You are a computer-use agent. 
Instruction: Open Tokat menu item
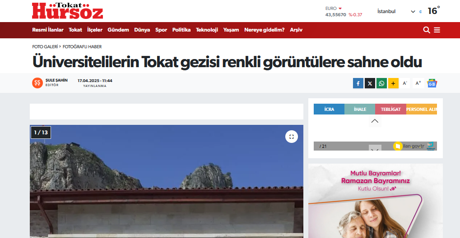(x=75, y=30)
